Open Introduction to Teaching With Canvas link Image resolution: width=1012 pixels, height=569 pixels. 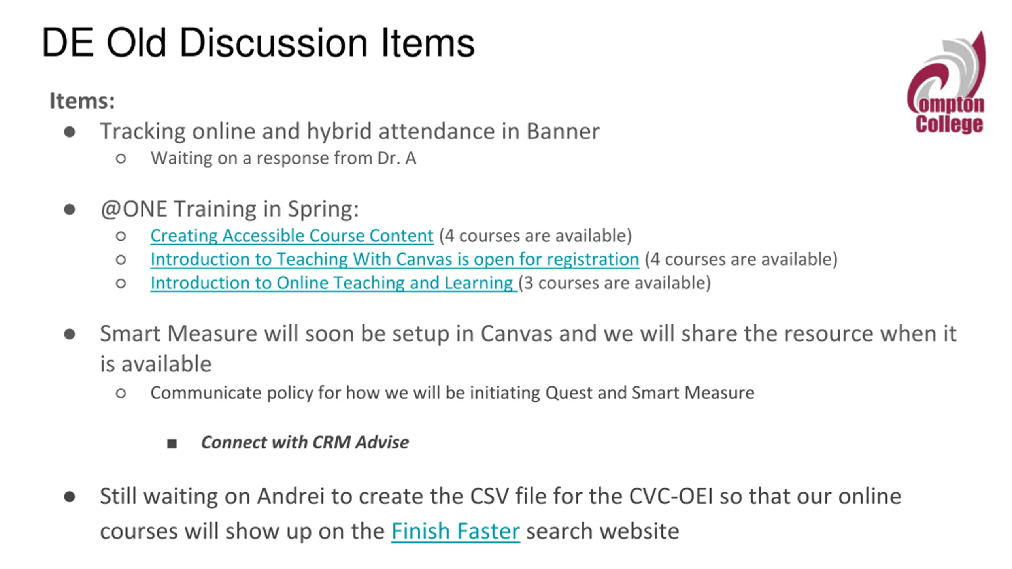(x=395, y=260)
